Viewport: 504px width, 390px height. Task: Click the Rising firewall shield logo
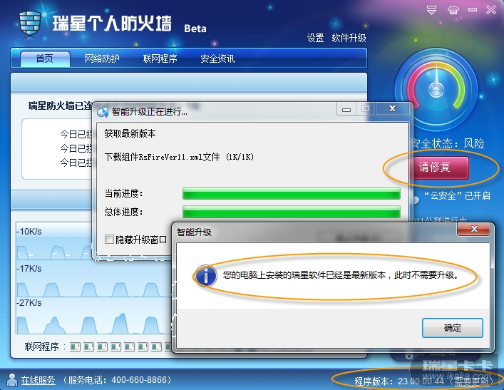point(30,24)
